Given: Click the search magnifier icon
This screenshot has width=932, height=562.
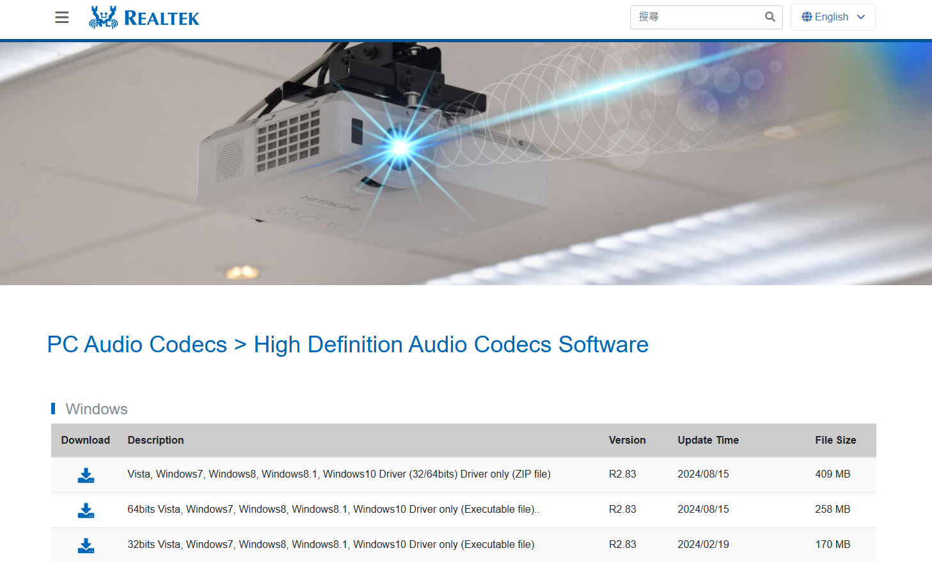Looking at the screenshot, I should tap(770, 17).
